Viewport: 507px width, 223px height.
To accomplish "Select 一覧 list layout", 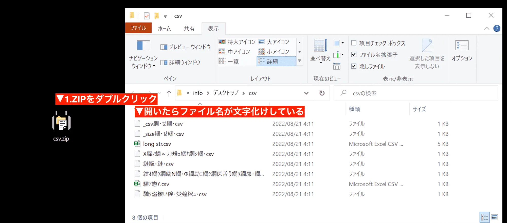I will pos(229,61).
